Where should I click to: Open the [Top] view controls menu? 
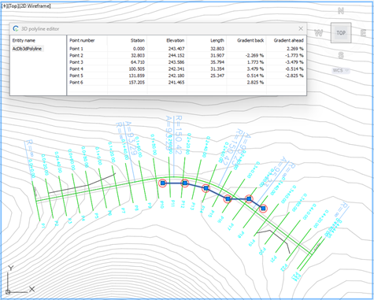point(13,6)
